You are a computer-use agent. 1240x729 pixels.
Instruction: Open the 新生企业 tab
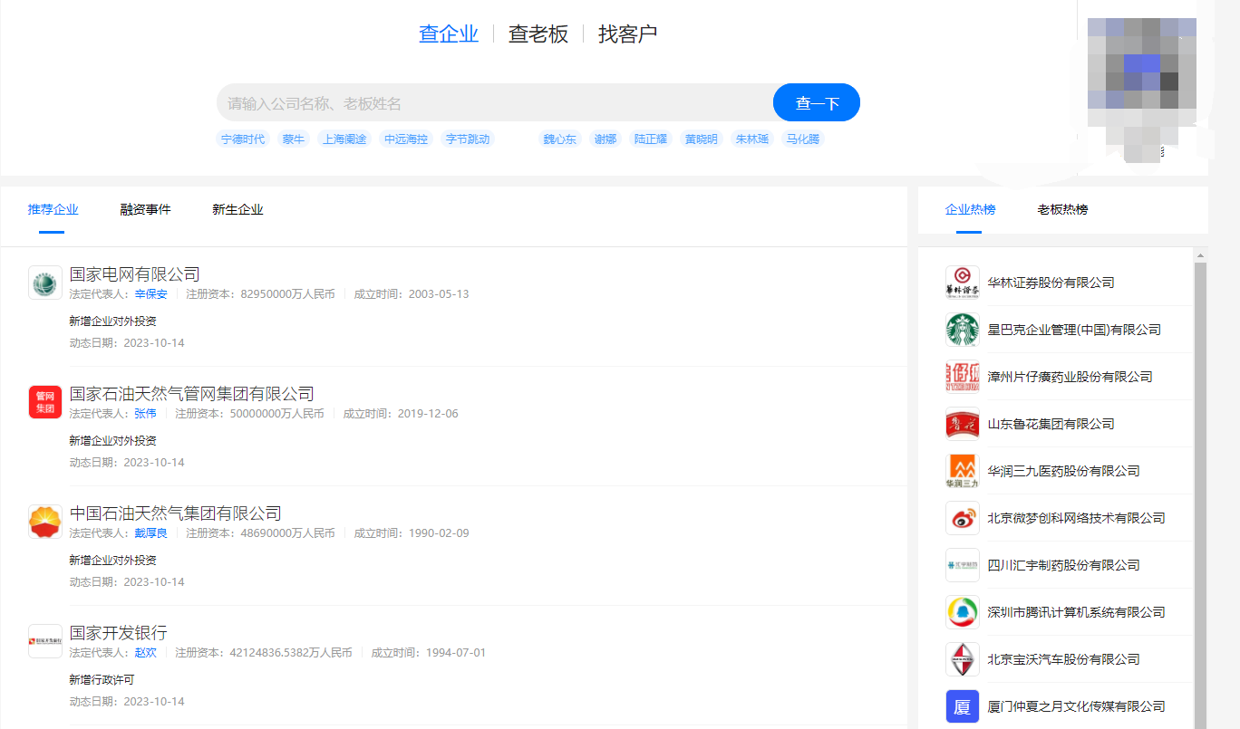[x=238, y=210]
